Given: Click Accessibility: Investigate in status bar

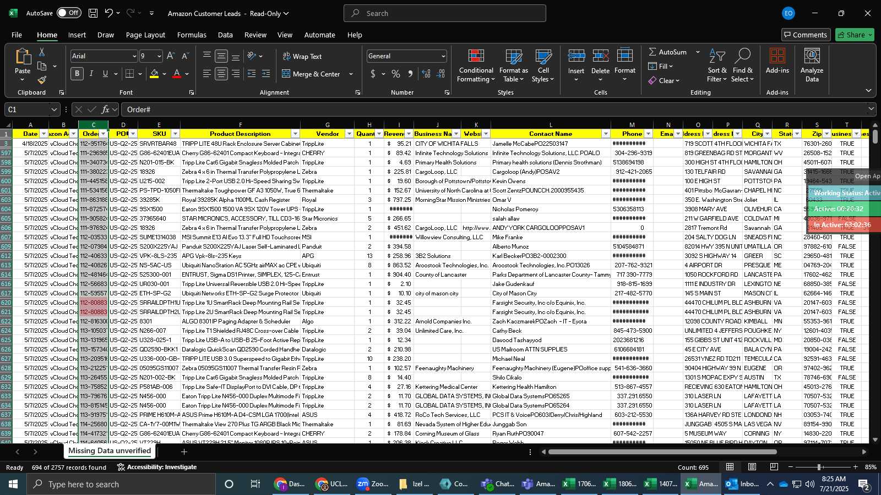Looking at the screenshot, I should [157, 467].
